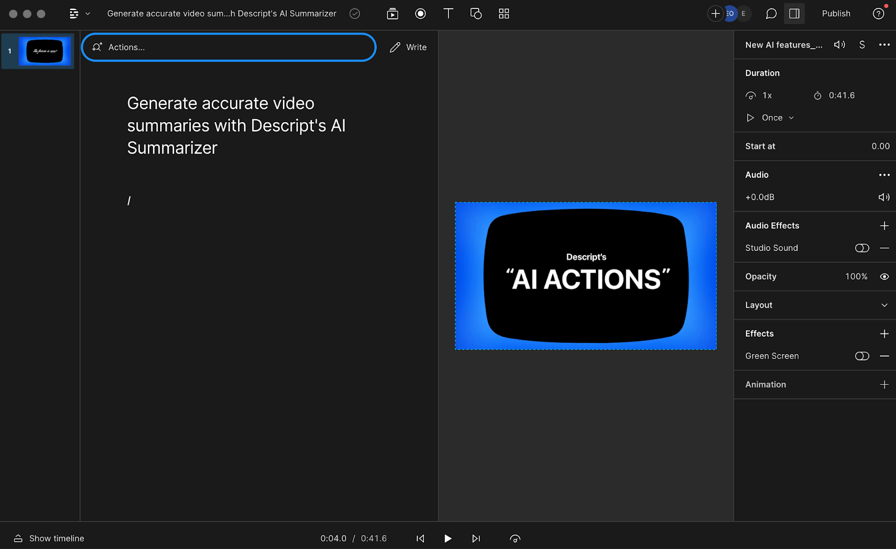Viewport: 896px width, 549px height.
Task: Select the Text tool icon
Action: click(x=448, y=13)
